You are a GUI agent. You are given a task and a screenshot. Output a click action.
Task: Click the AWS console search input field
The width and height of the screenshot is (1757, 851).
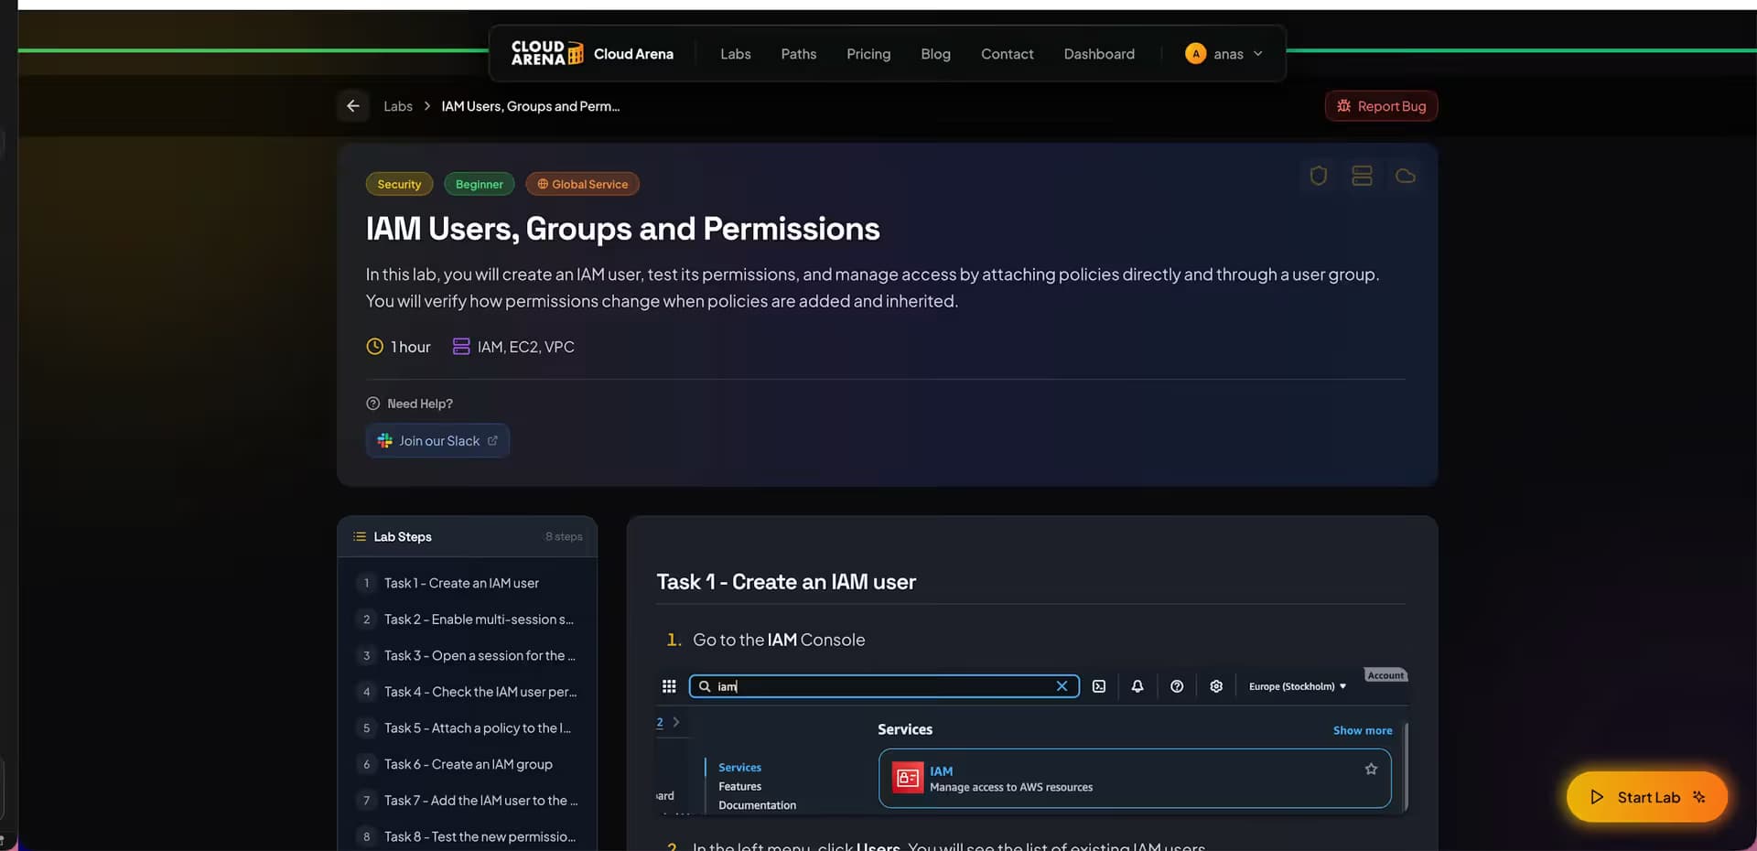(x=884, y=686)
